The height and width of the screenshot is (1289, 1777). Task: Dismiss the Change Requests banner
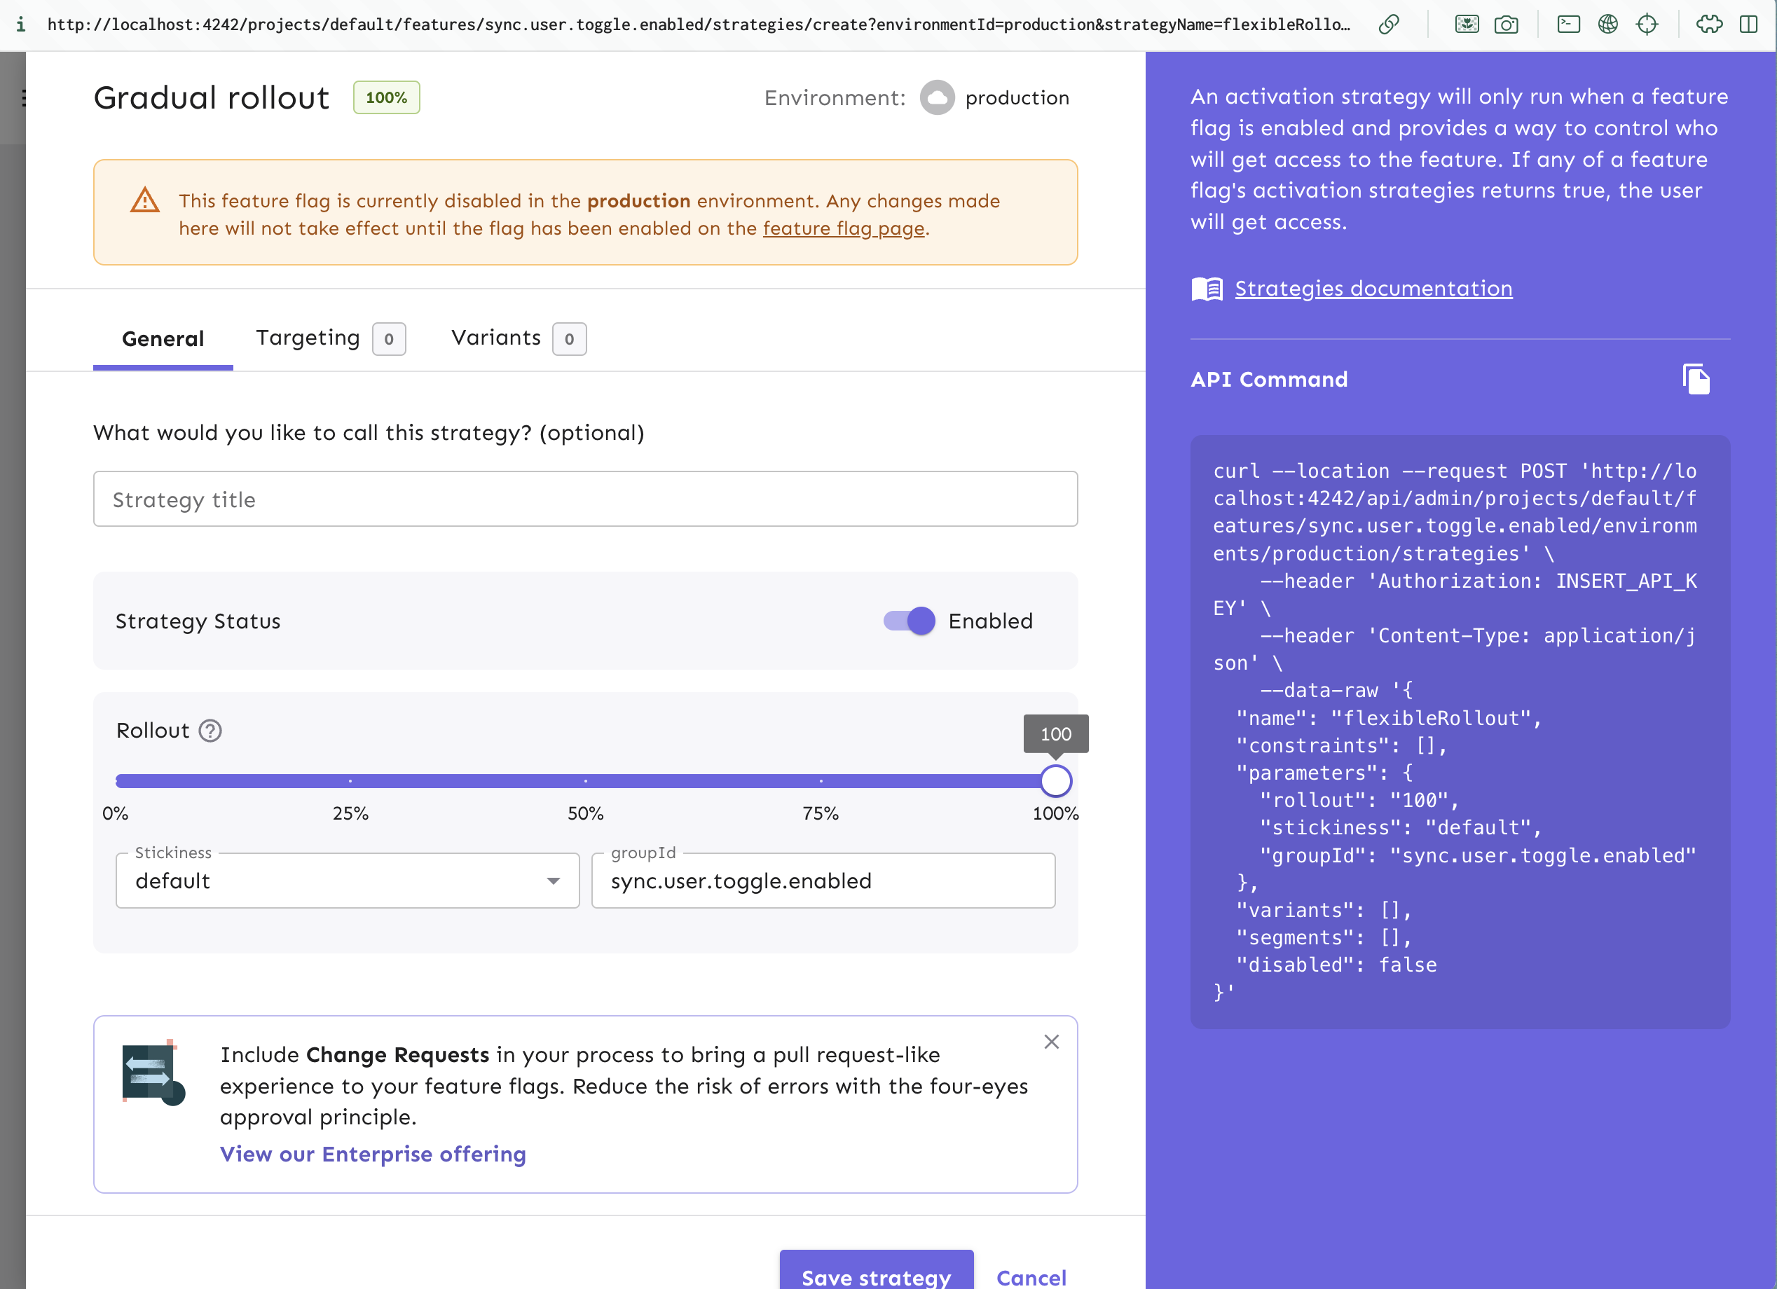pyautogui.click(x=1052, y=1042)
